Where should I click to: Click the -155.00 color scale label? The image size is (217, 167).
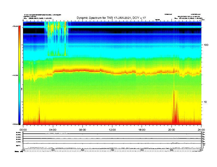[x=15, y=124]
